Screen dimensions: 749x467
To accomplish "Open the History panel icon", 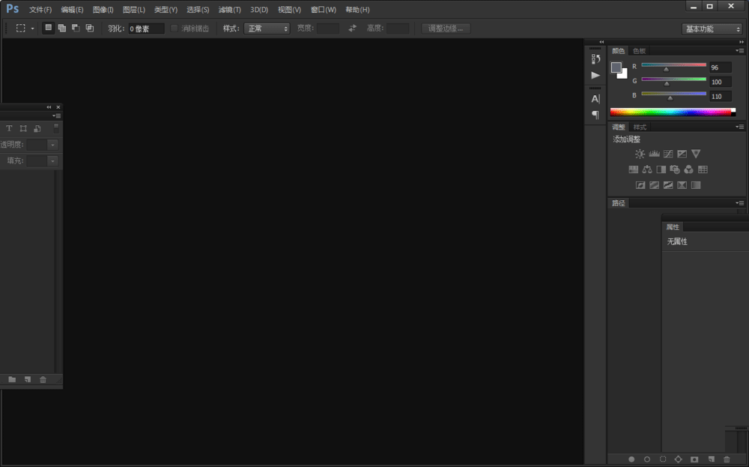I will point(595,58).
